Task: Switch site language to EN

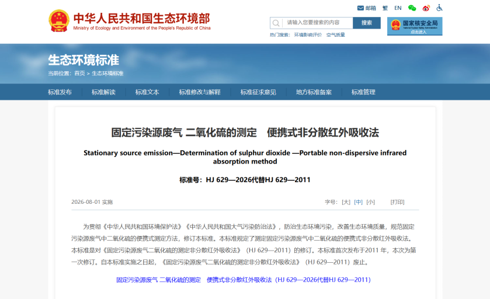Action: [398, 8]
